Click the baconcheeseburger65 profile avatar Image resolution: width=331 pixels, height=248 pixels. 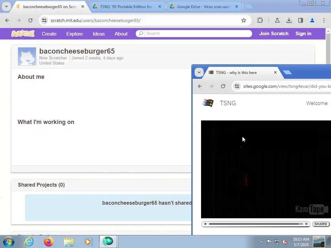pos(27,57)
